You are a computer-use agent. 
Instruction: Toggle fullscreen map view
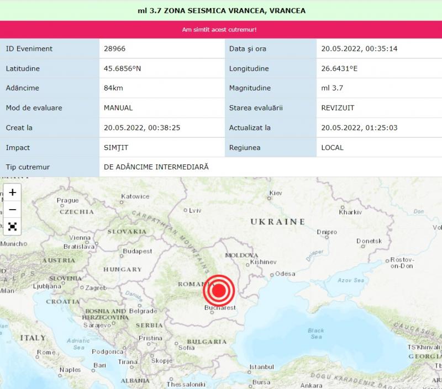(12, 226)
